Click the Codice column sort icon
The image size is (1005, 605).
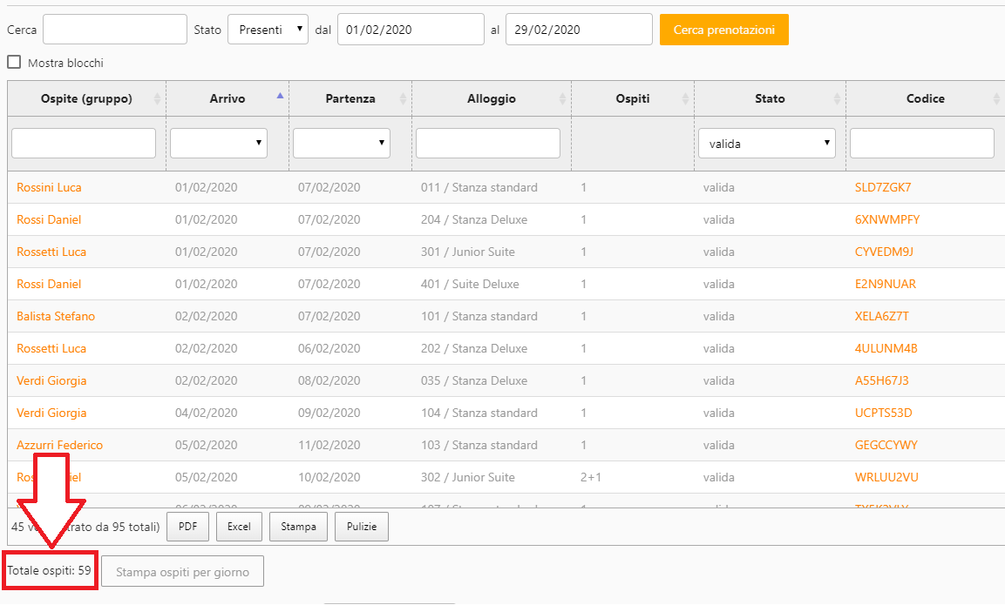click(x=996, y=99)
